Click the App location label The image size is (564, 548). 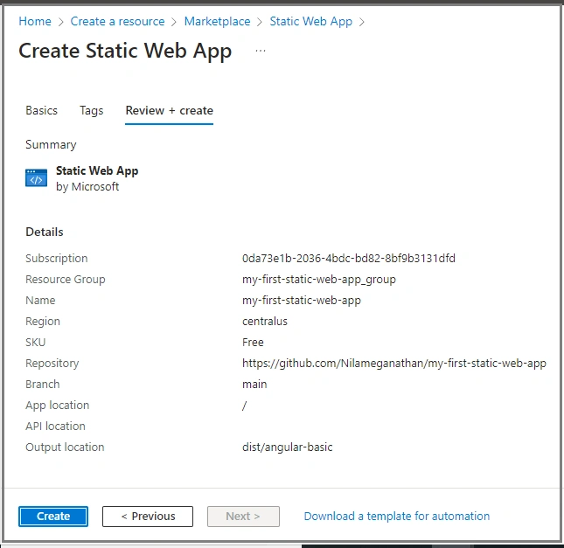[57, 406]
